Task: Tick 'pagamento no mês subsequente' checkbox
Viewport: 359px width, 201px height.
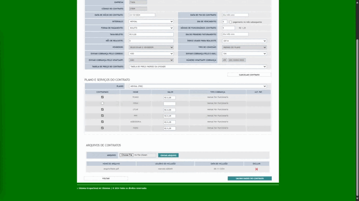Action: click(230, 22)
